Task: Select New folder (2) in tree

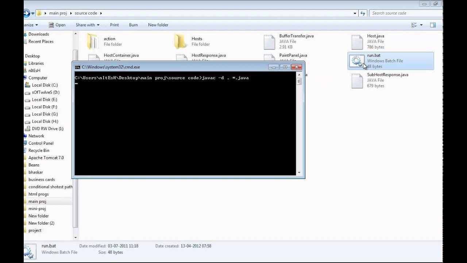Action: point(41,223)
